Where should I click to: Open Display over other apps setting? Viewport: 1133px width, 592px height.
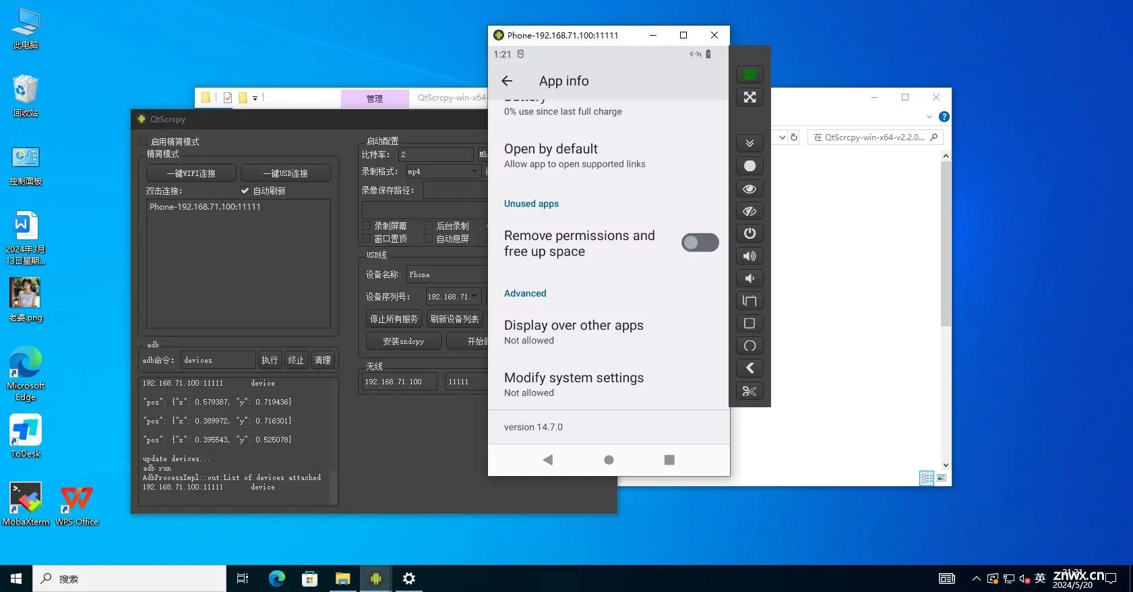tap(609, 332)
